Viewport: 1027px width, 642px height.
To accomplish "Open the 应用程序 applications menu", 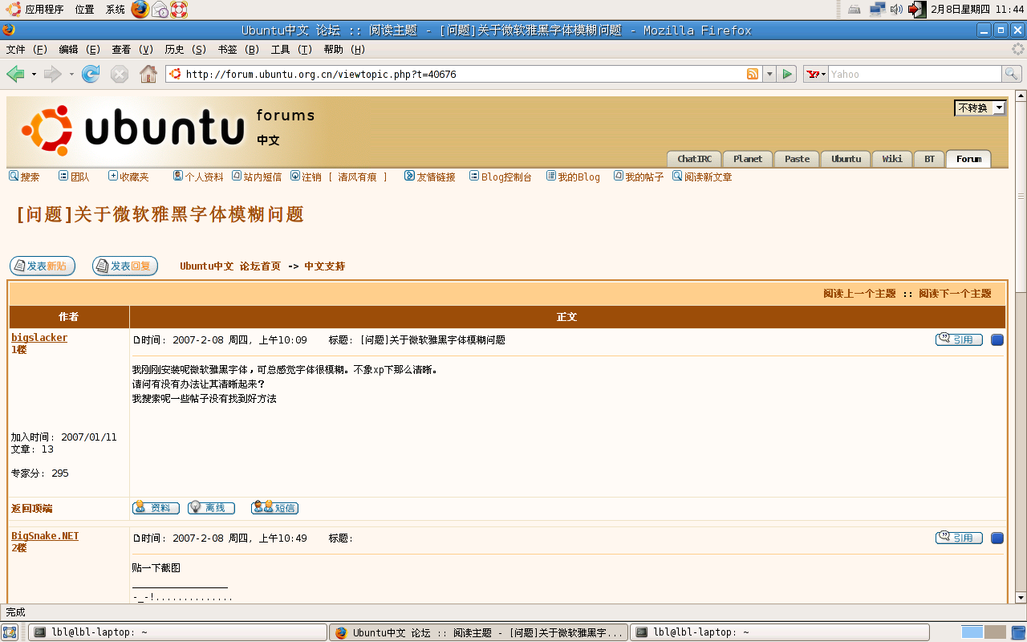I will point(35,10).
